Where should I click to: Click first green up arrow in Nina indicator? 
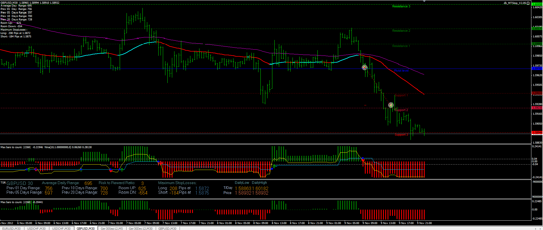(29, 169)
